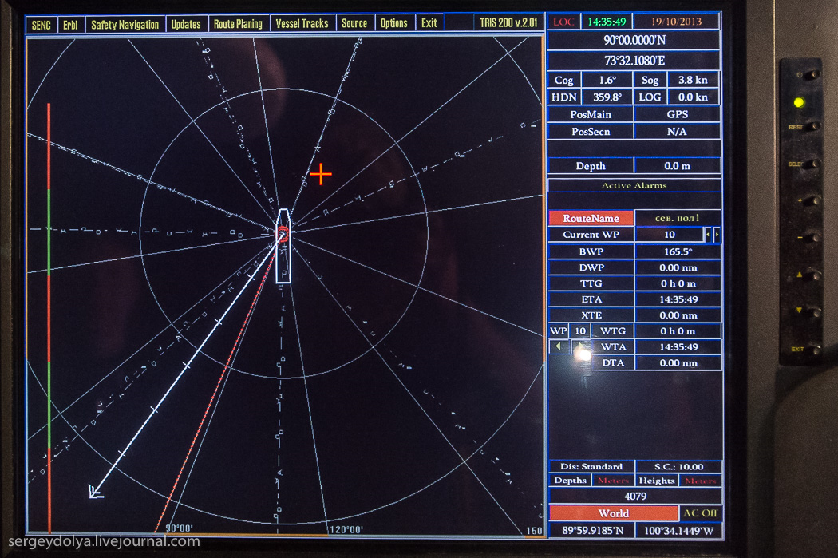The image size is (838, 558).
Task: Click the World chart button
Action: [x=613, y=513]
